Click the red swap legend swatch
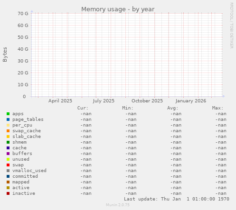The height and width of the screenshot is (210, 236). pos(8,165)
